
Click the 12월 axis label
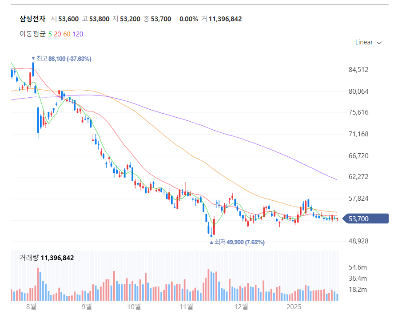[241, 306]
